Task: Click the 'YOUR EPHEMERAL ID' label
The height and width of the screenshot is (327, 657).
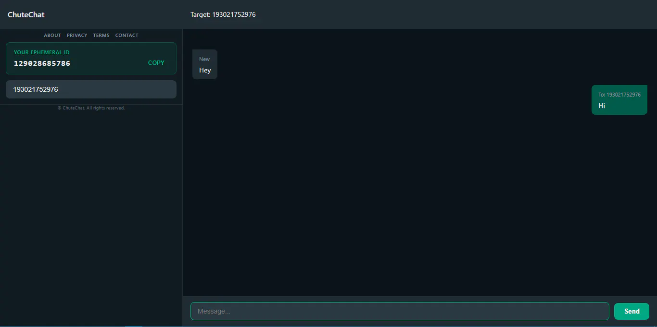Action: tap(42, 52)
